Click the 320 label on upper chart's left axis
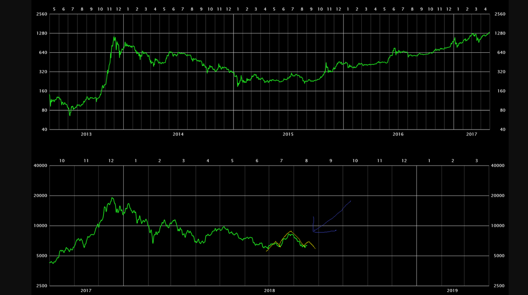This screenshot has width=528, height=295. point(44,72)
